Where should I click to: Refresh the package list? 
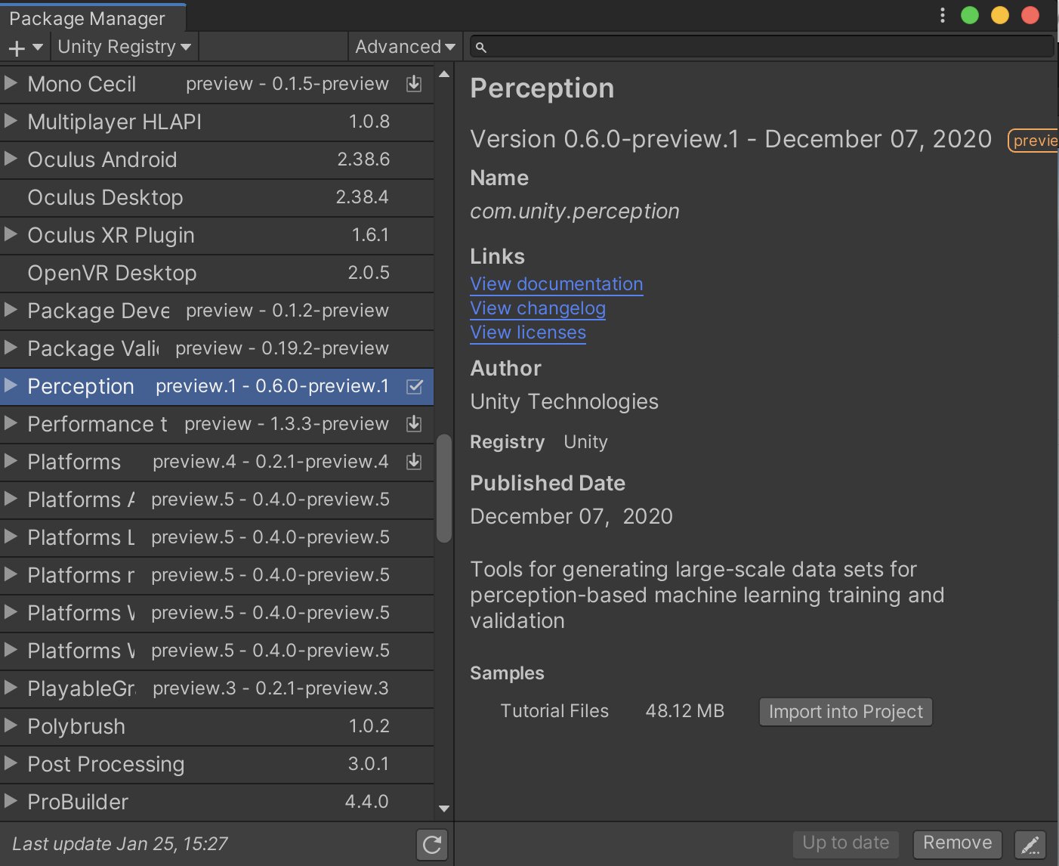click(431, 845)
